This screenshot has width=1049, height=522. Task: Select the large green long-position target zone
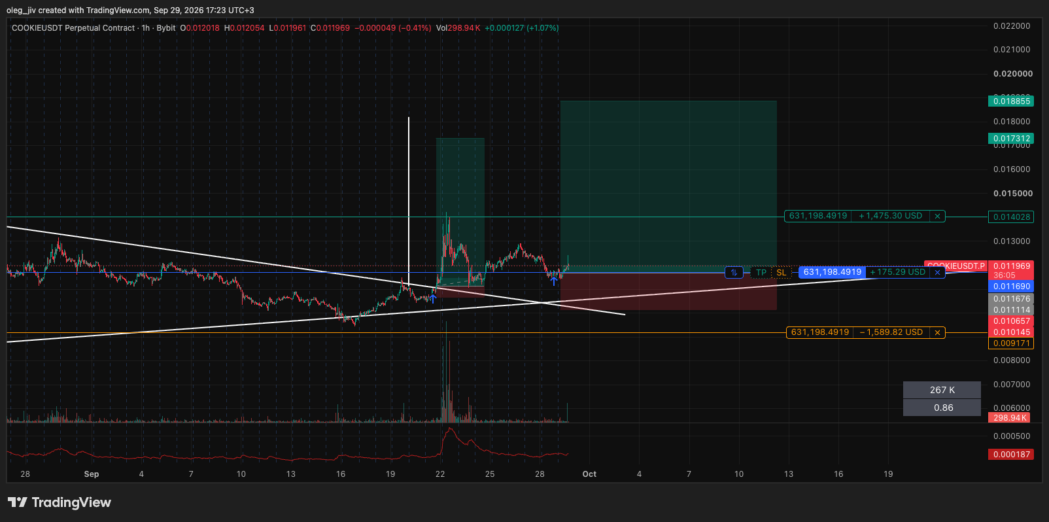[x=668, y=186]
